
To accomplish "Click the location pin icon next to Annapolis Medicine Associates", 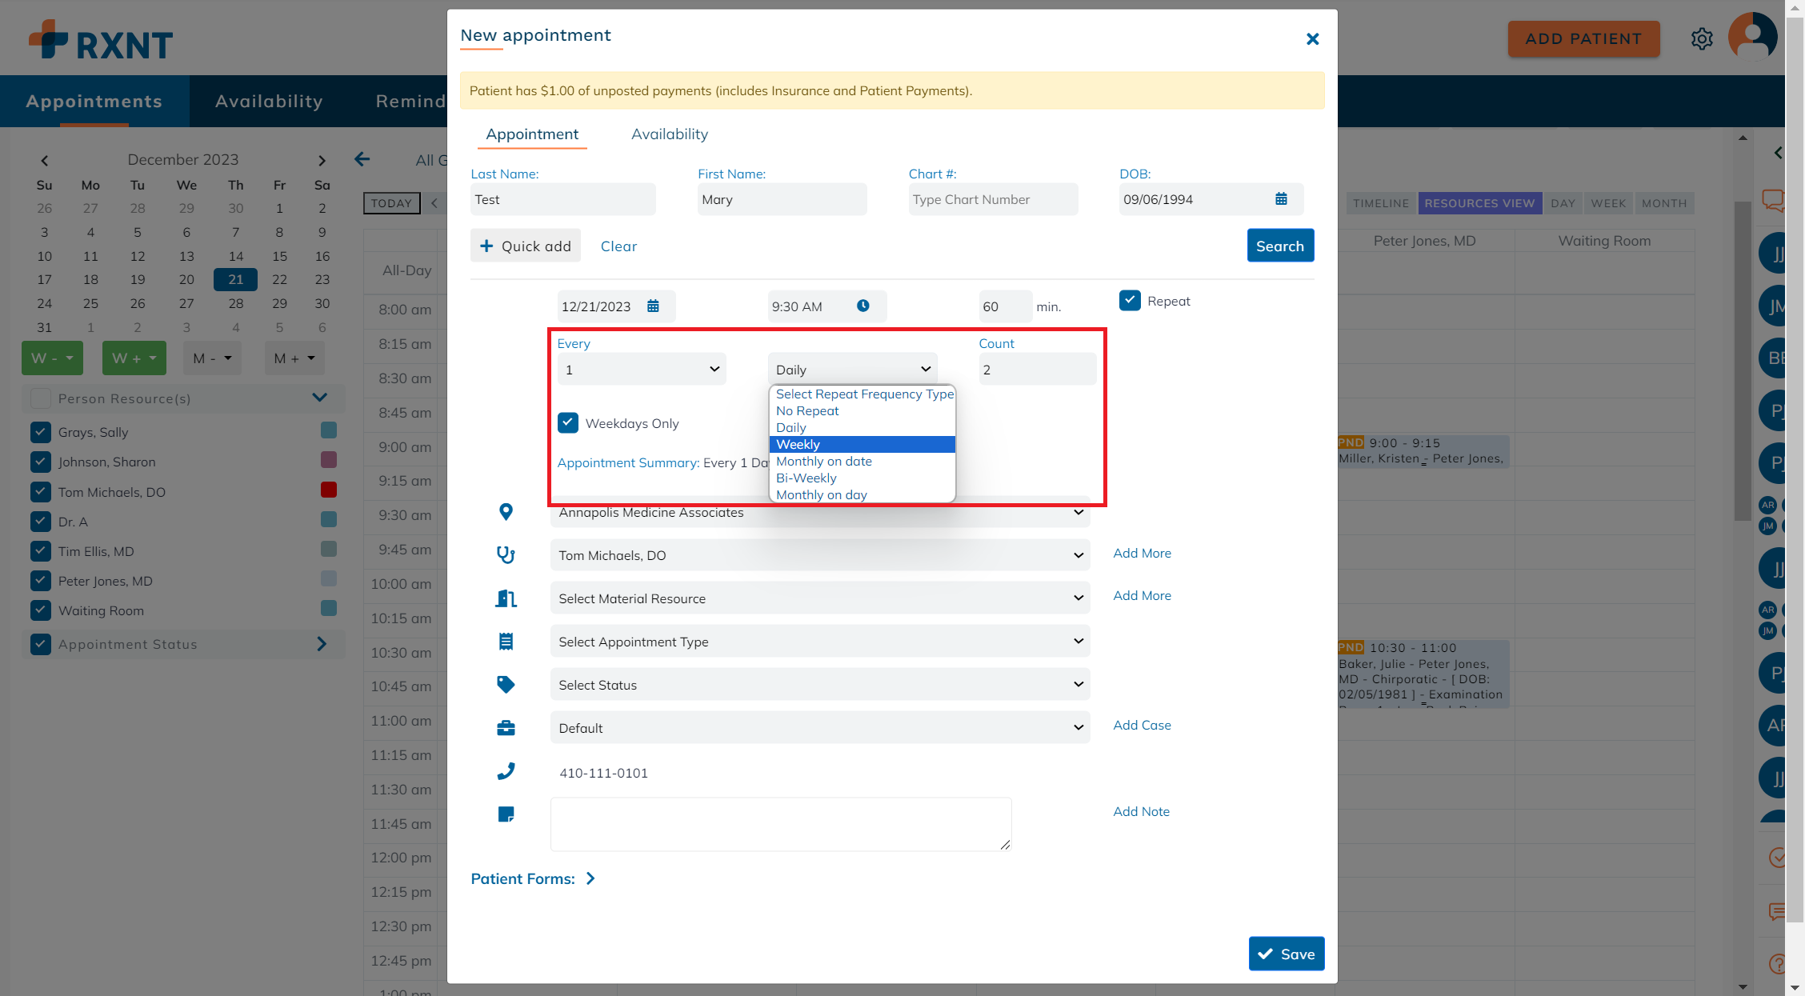I will tap(506, 512).
